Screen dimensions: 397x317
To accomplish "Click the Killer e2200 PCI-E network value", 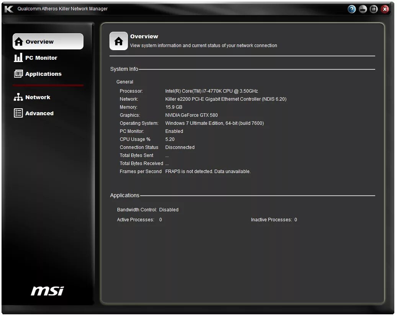I will 225,99.
